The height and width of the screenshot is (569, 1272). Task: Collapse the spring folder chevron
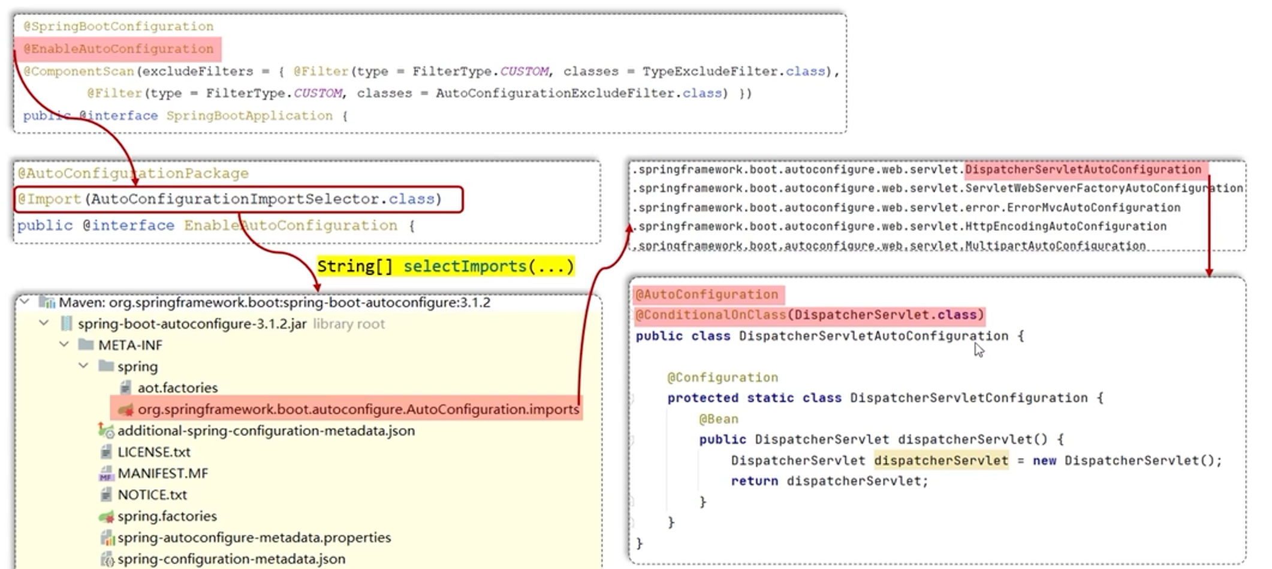(83, 366)
